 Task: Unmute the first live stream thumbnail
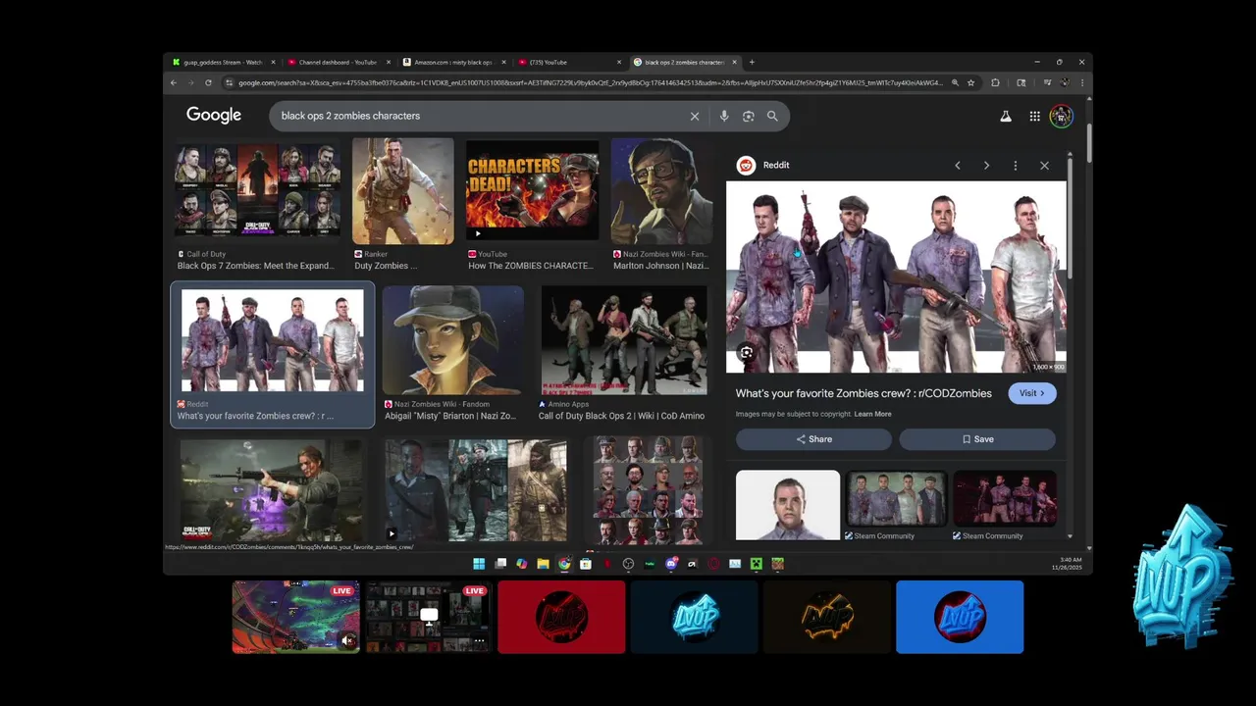tap(346, 640)
